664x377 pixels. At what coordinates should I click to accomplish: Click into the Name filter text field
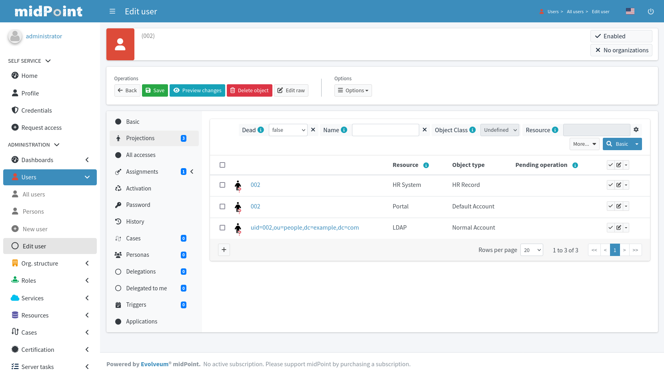point(385,130)
